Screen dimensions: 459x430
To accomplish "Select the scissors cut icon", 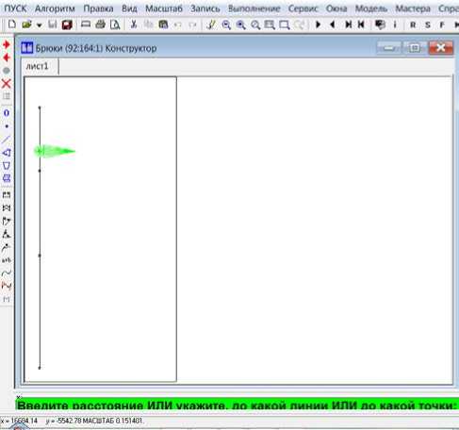I will click(134, 25).
